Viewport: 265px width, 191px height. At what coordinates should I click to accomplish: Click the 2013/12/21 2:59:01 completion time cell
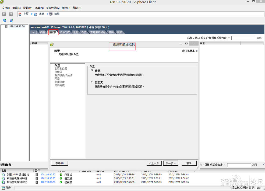179,174
